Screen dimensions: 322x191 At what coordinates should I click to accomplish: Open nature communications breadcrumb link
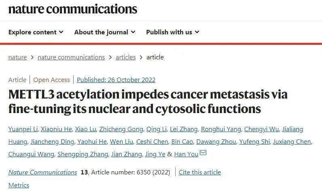tap(71, 57)
